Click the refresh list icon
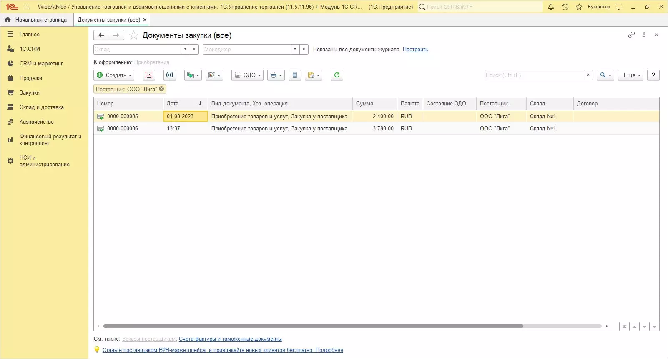668x359 pixels. click(337, 75)
